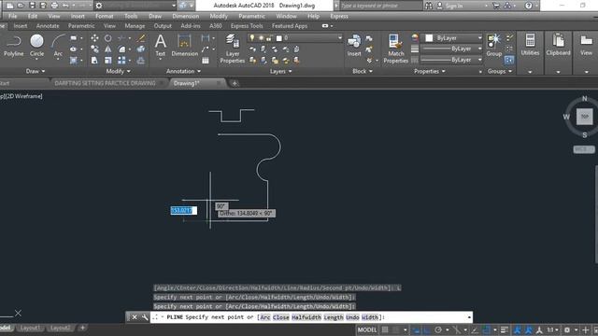Click the Array tool in Modify panel
The height and width of the screenshot is (336, 598).
pyautogui.click(x=121, y=60)
